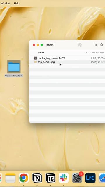Maximize the social Finder window
This screenshot has width=105, height=187.
(x=42, y=45)
